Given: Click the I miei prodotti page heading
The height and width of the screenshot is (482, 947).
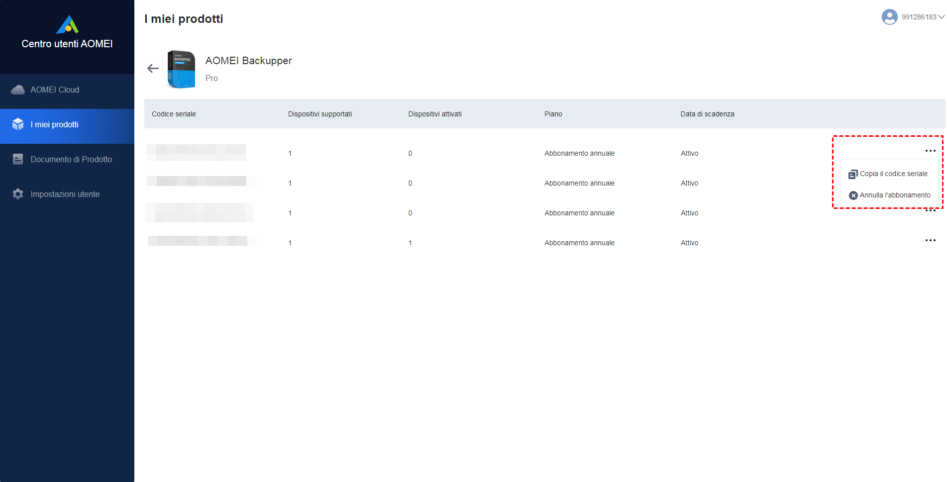Looking at the screenshot, I should click(x=184, y=19).
